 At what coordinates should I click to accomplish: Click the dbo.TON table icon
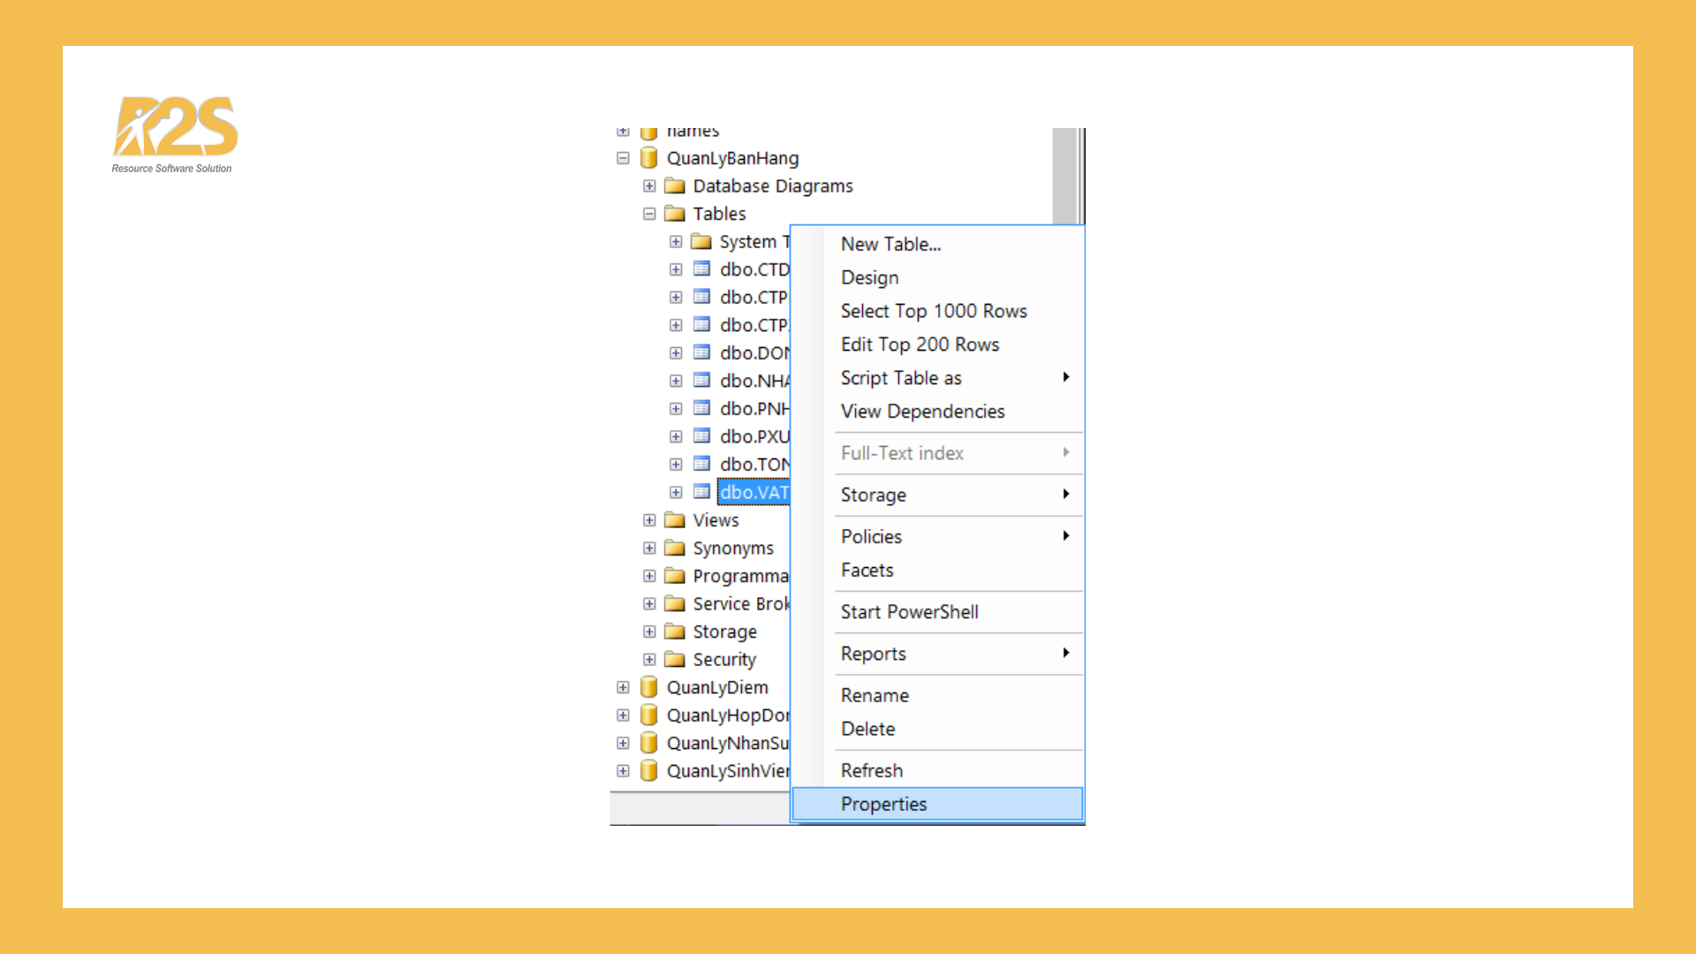click(701, 464)
